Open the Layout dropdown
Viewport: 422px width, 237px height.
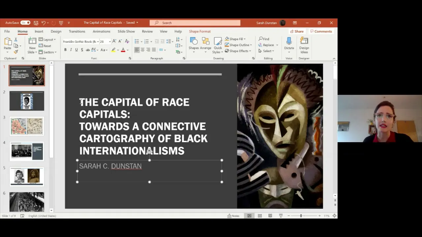[x=47, y=39]
